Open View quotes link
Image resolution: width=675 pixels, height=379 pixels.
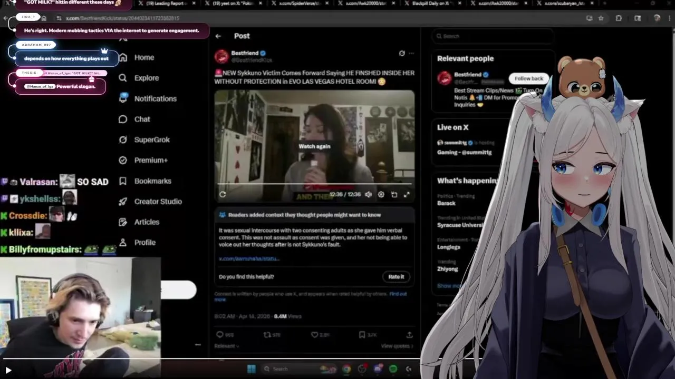(x=397, y=346)
